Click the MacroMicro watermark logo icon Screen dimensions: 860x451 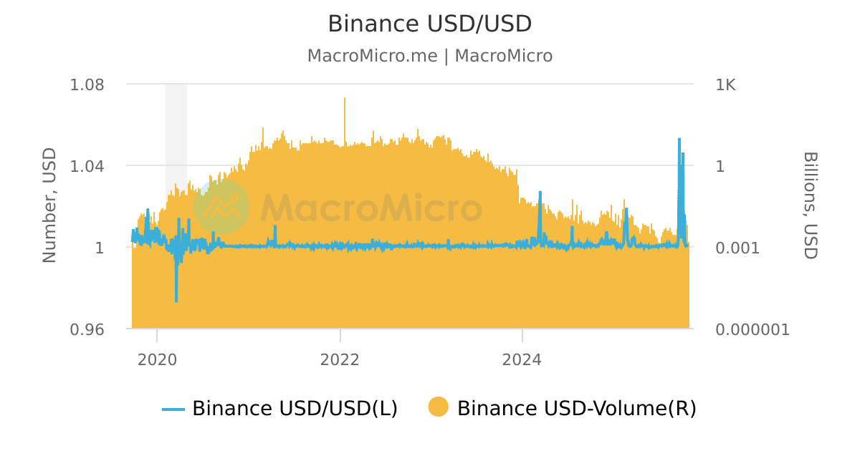tap(221, 207)
